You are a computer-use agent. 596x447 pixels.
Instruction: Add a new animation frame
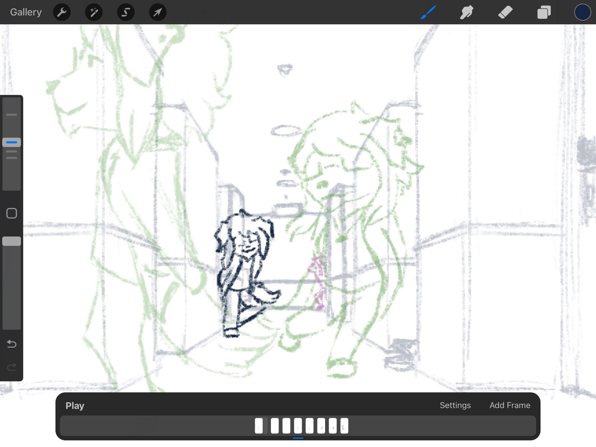tap(510, 405)
